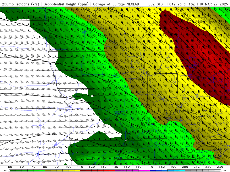Pick the bright yellow segment of the color bar

click(77, 171)
